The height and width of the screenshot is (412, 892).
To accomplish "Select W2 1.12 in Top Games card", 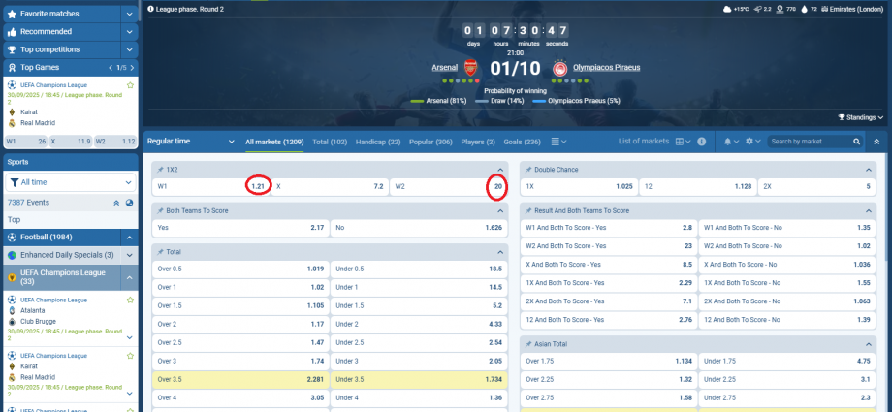I will (x=115, y=142).
